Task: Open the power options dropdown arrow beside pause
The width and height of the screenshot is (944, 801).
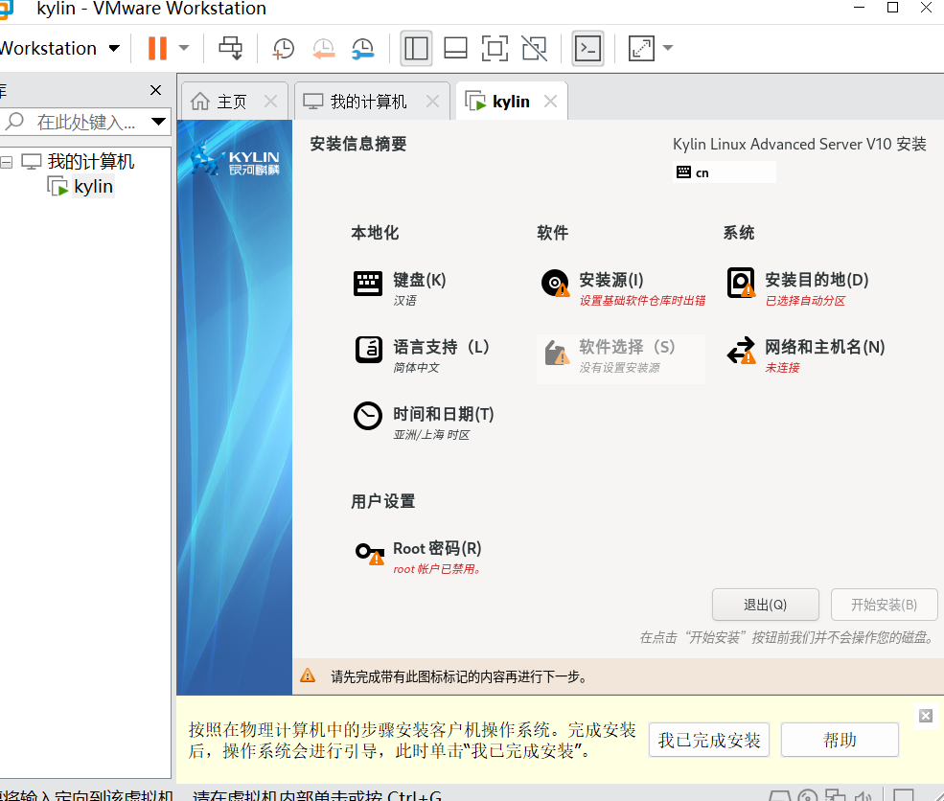Action: tap(184, 48)
